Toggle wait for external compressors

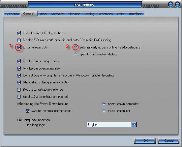(28, 111)
